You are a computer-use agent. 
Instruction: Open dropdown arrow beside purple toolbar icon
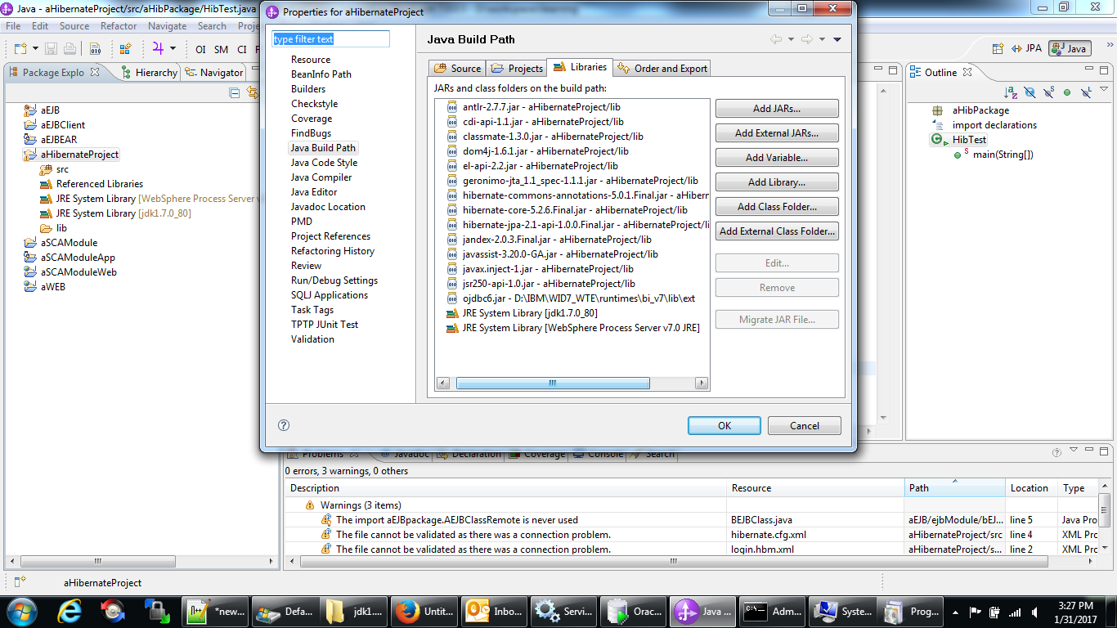(173, 49)
